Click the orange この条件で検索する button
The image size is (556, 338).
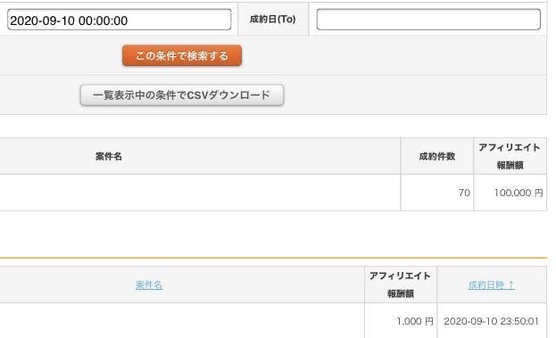point(182,55)
